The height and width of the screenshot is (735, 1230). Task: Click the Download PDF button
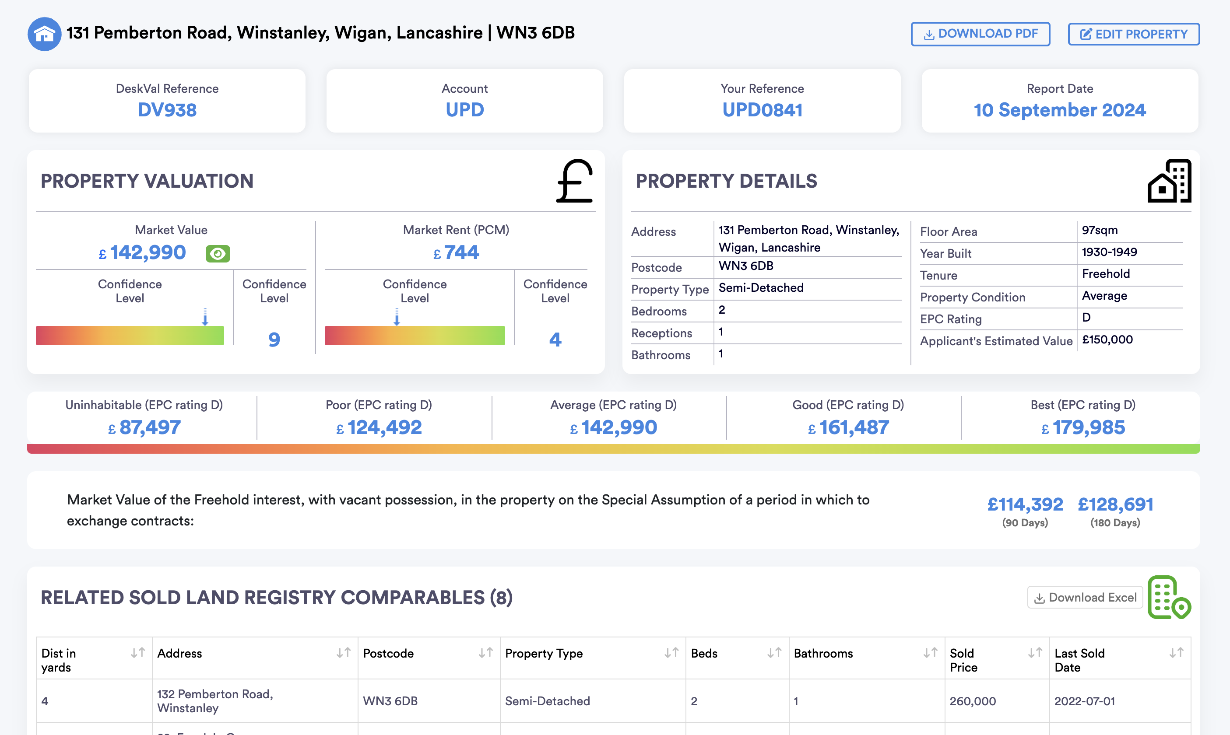point(981,34)
